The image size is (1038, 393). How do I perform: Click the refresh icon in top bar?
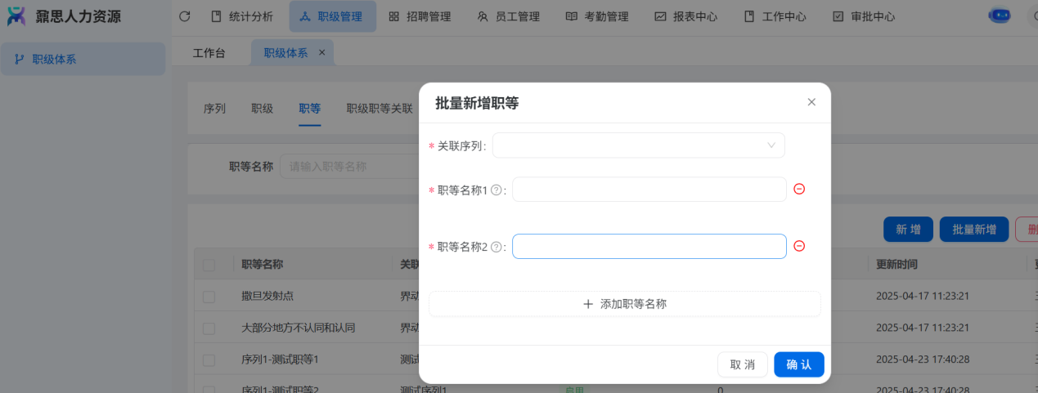(184, 16)
